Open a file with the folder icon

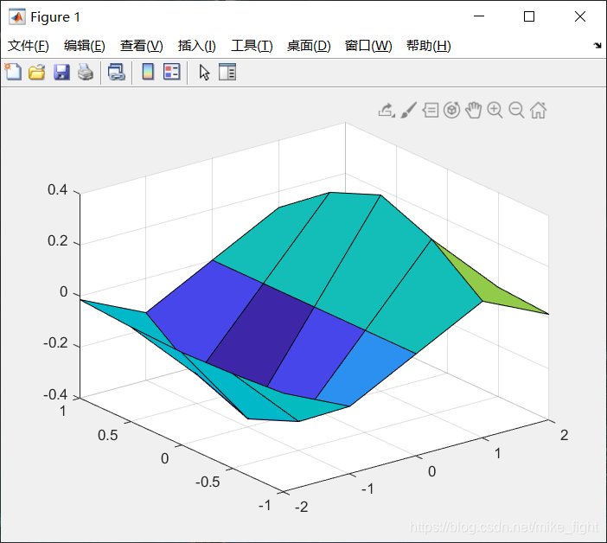37,72
